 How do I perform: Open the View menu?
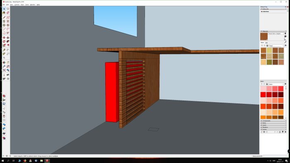[12, 5]
